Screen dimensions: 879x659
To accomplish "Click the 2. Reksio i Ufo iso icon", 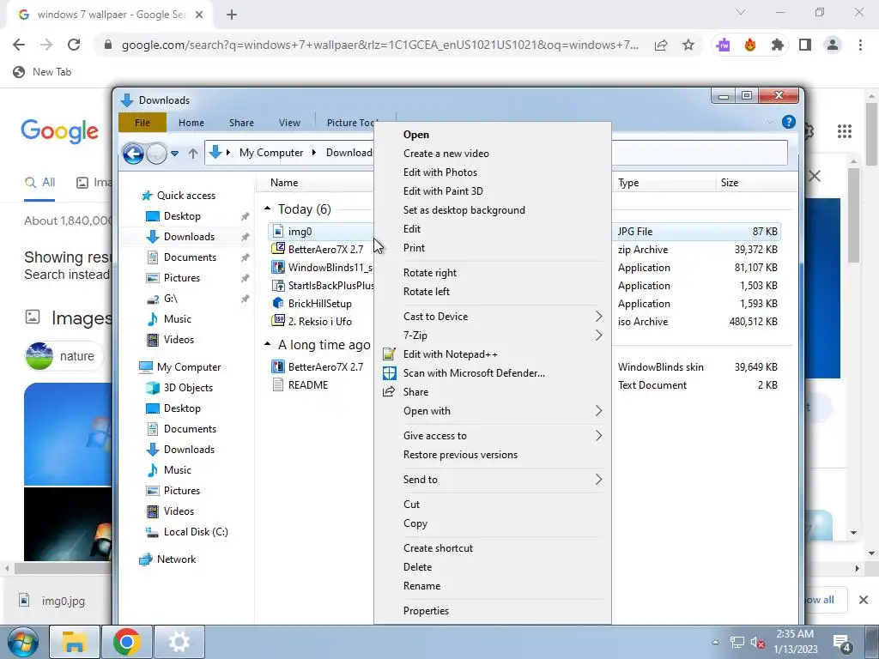I will click(x=278, y=322).
